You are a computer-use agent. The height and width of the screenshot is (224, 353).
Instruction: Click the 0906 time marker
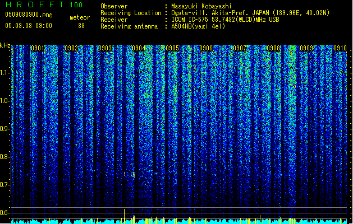(x=206, y=48)
